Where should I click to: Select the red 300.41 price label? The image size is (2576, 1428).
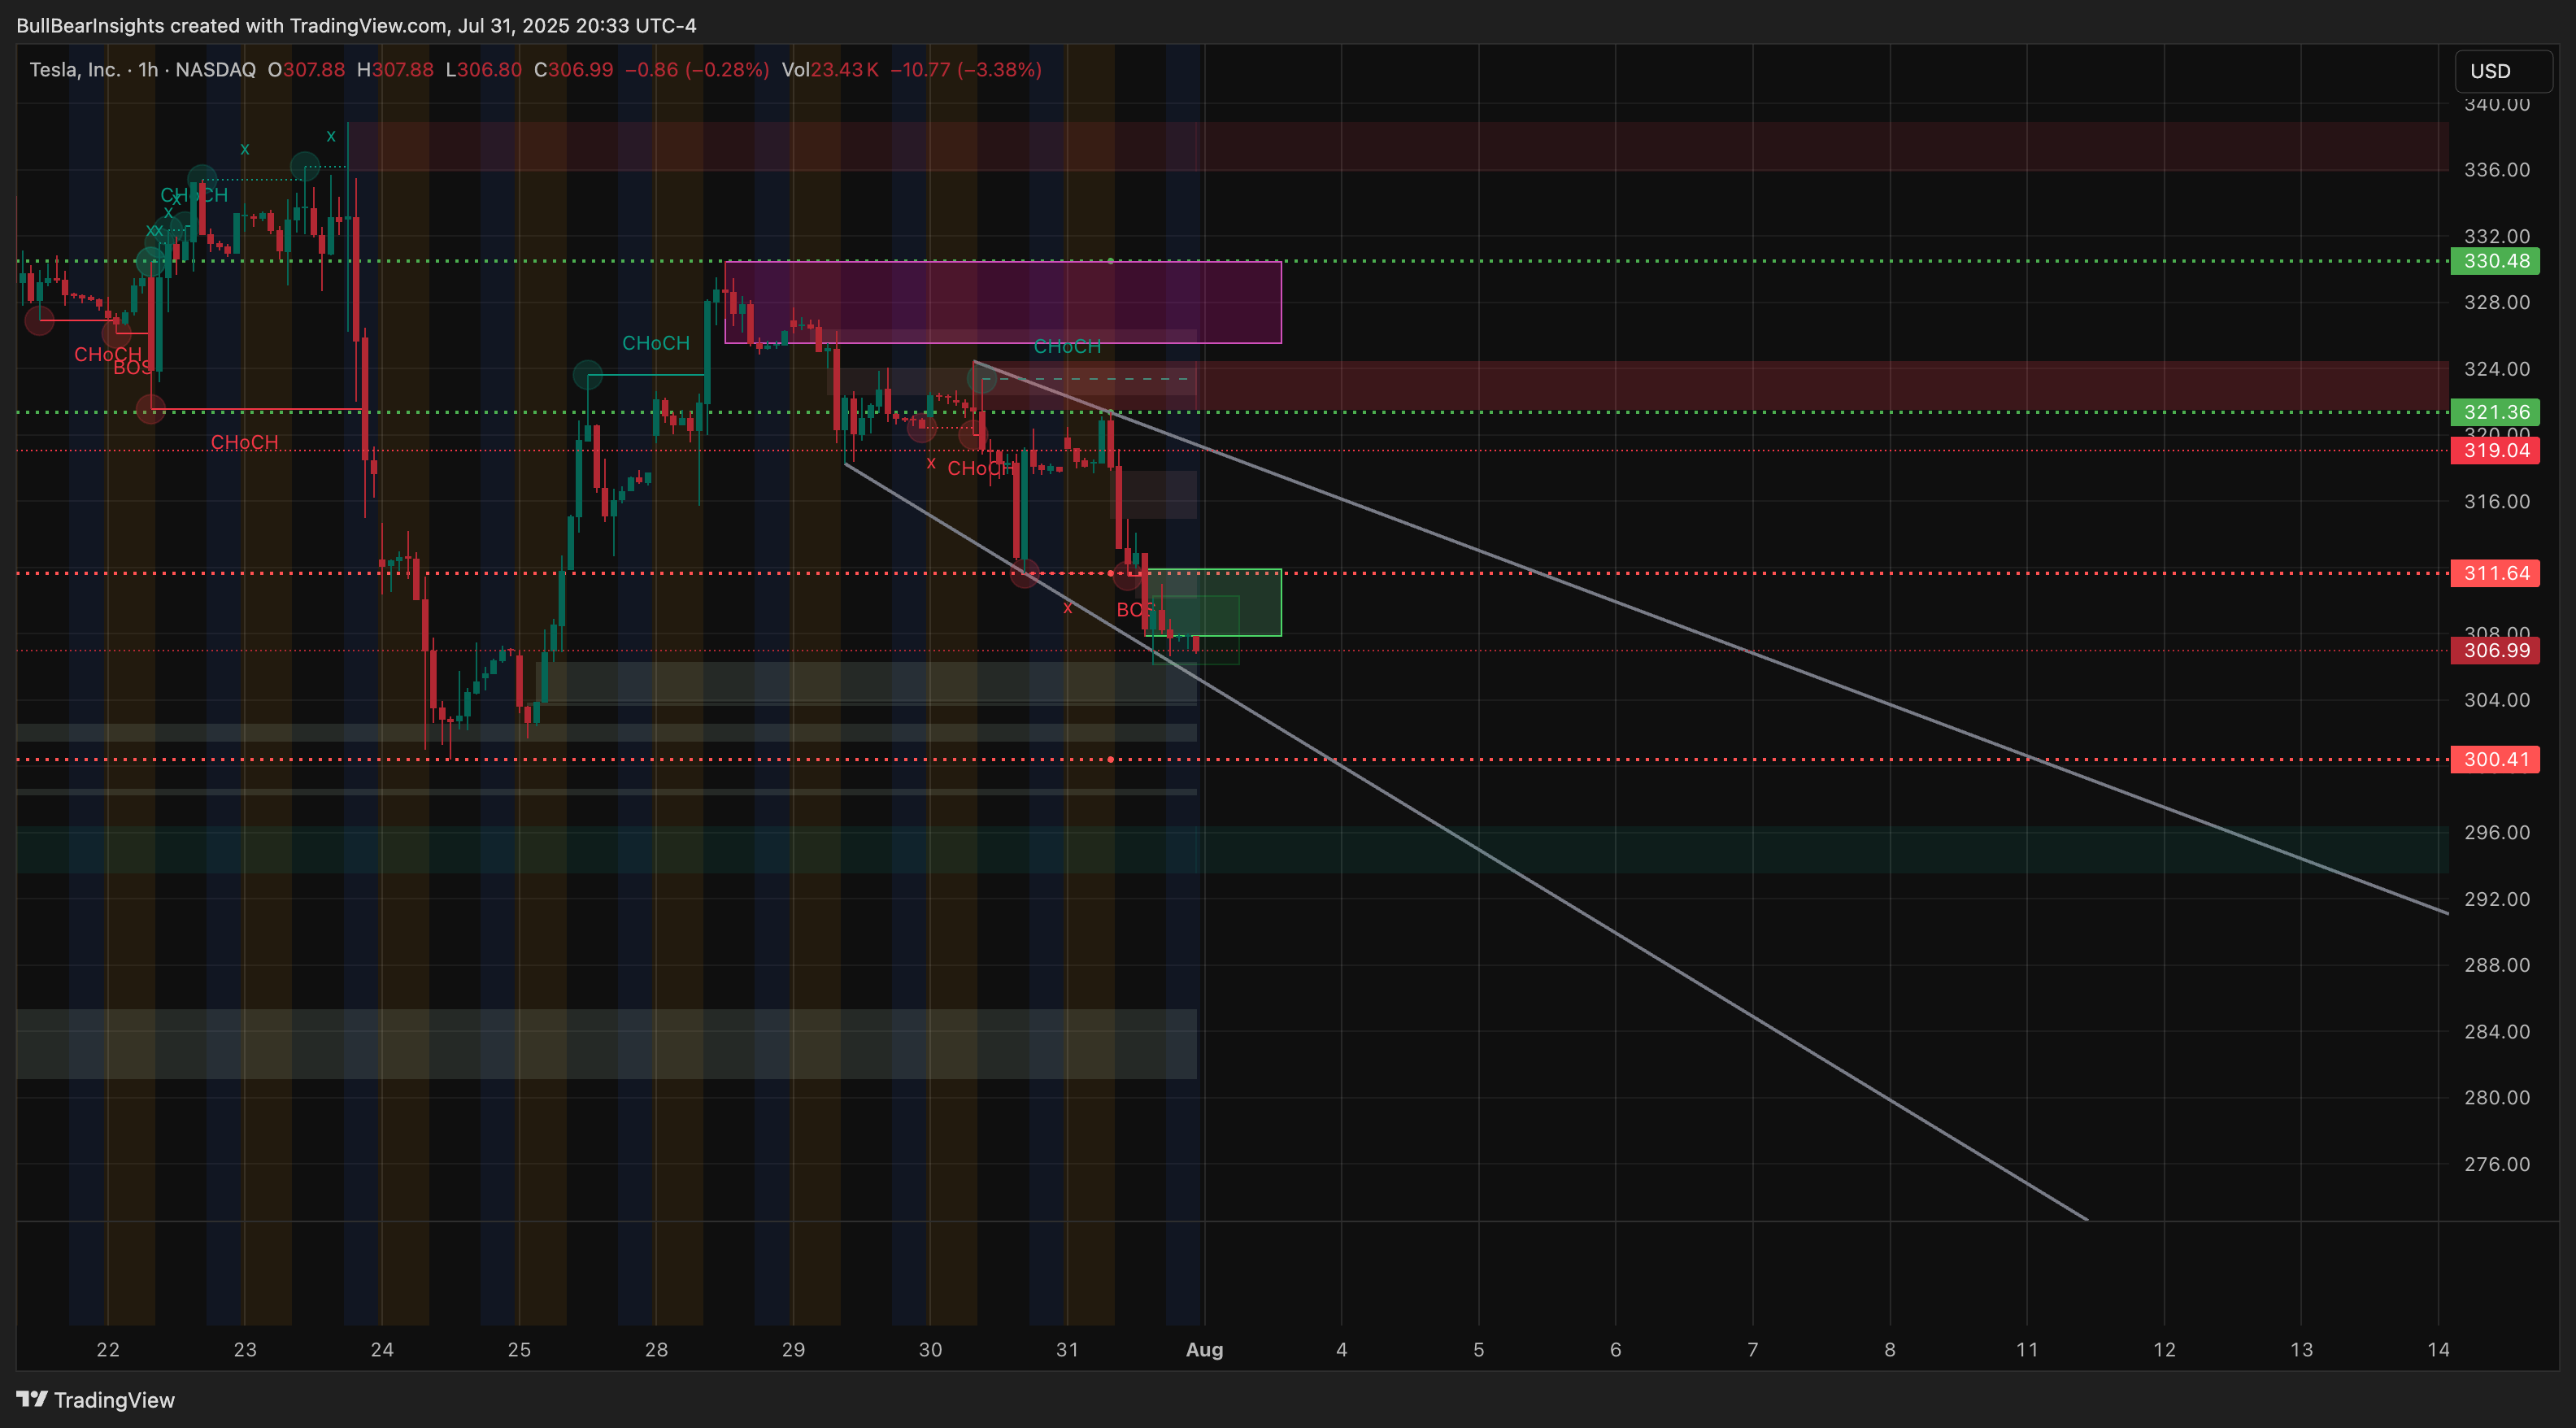[2495, 759]
